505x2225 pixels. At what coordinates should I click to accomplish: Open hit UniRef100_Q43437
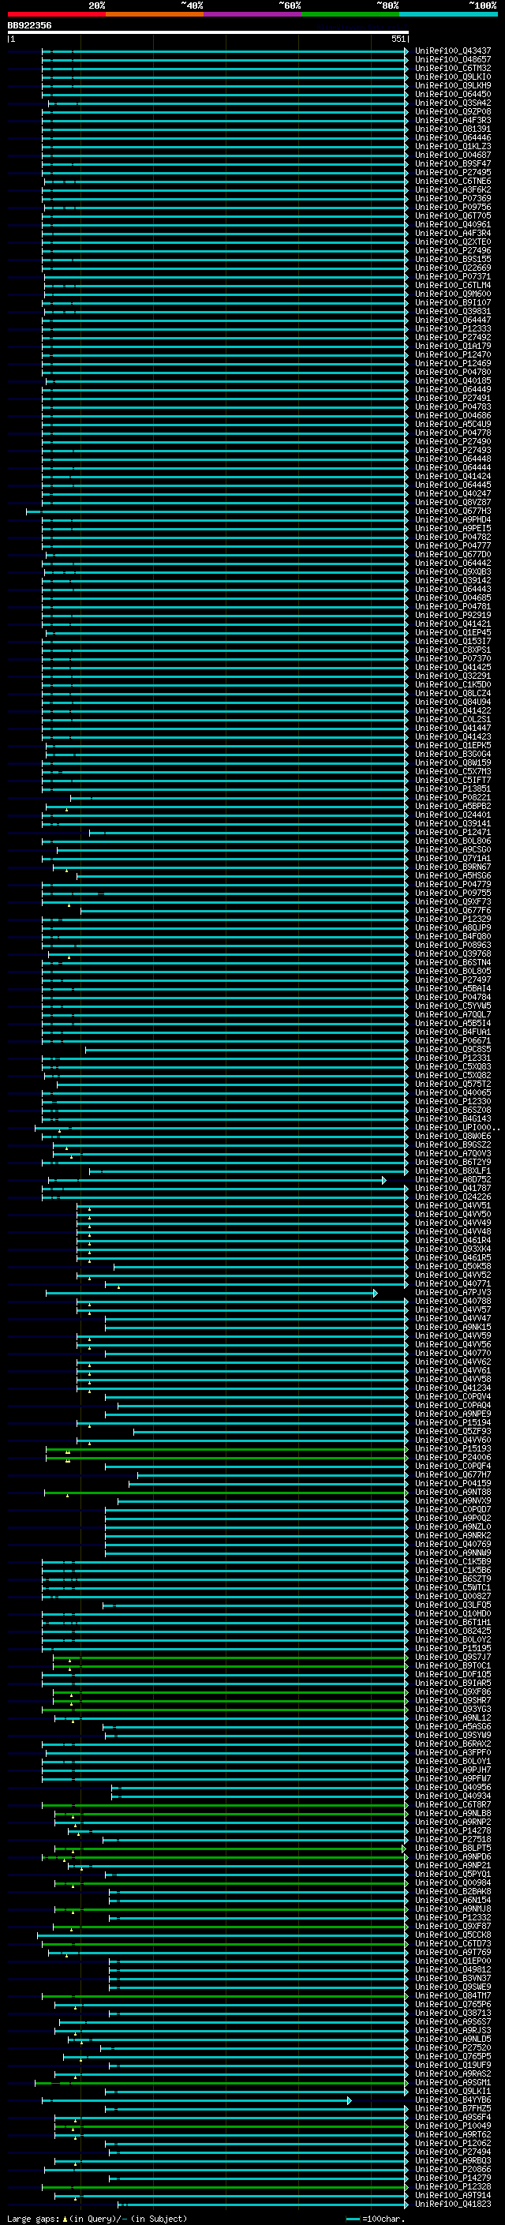coord(452,51)
